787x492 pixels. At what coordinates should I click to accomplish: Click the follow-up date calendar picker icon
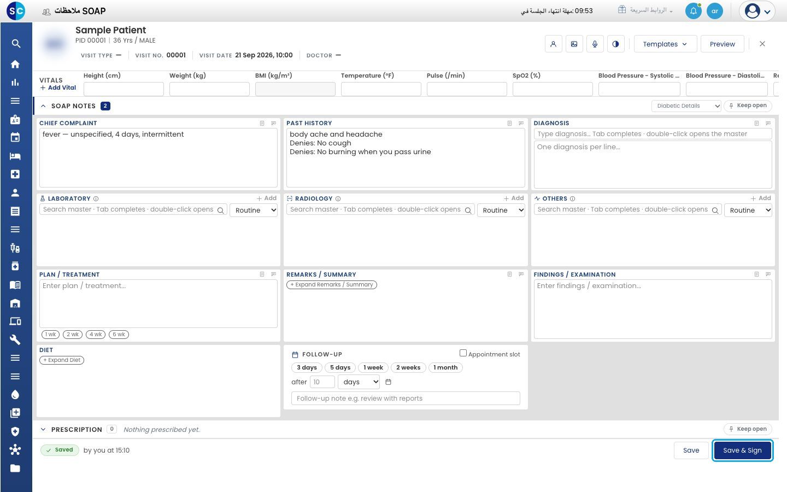(x=389, y=382)
